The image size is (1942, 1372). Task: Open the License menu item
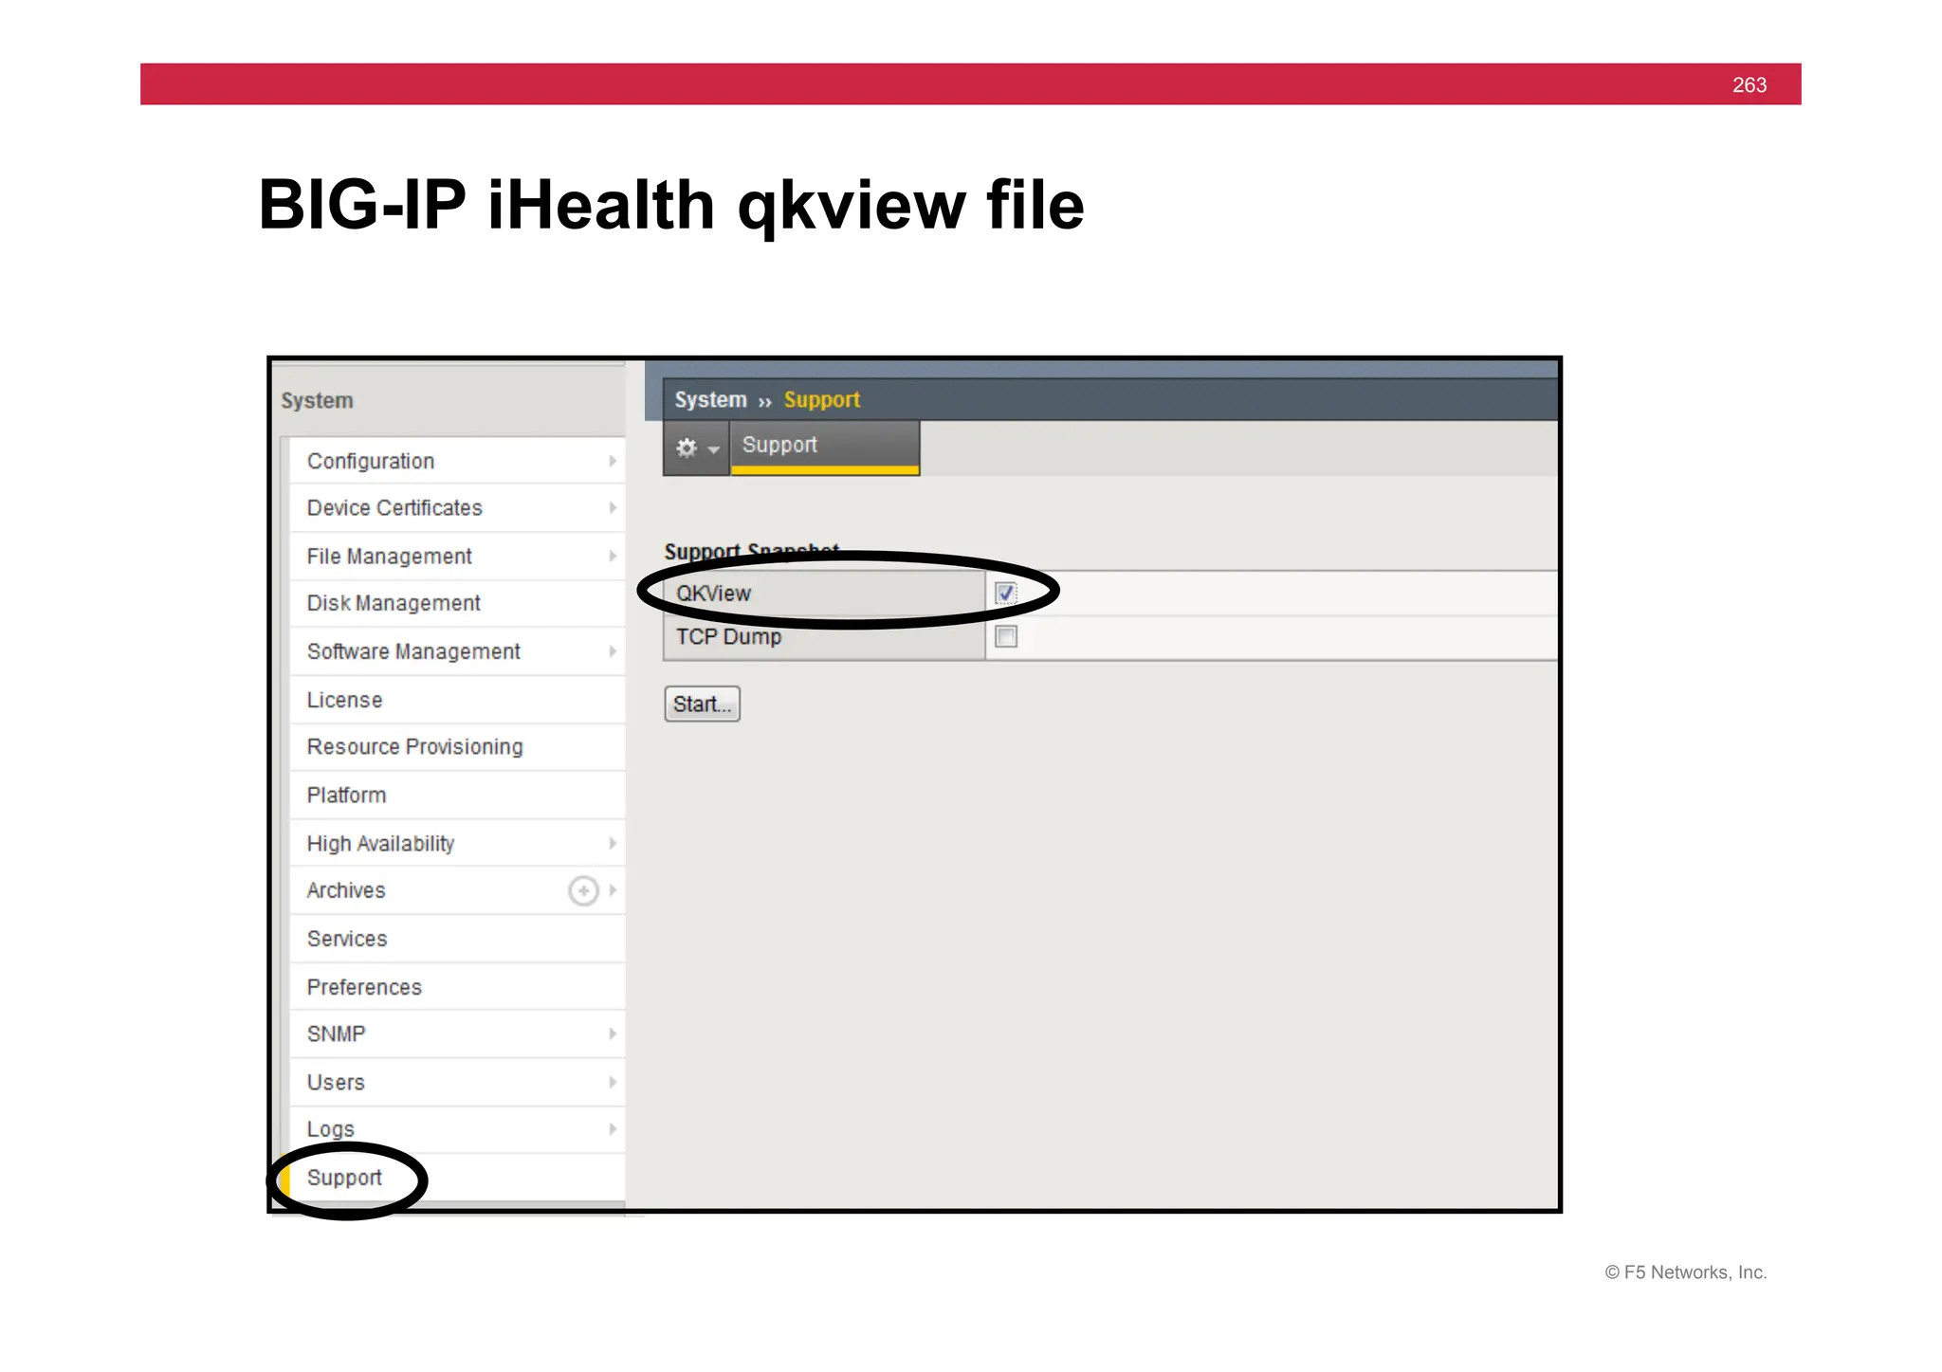(x=457, y=700)
